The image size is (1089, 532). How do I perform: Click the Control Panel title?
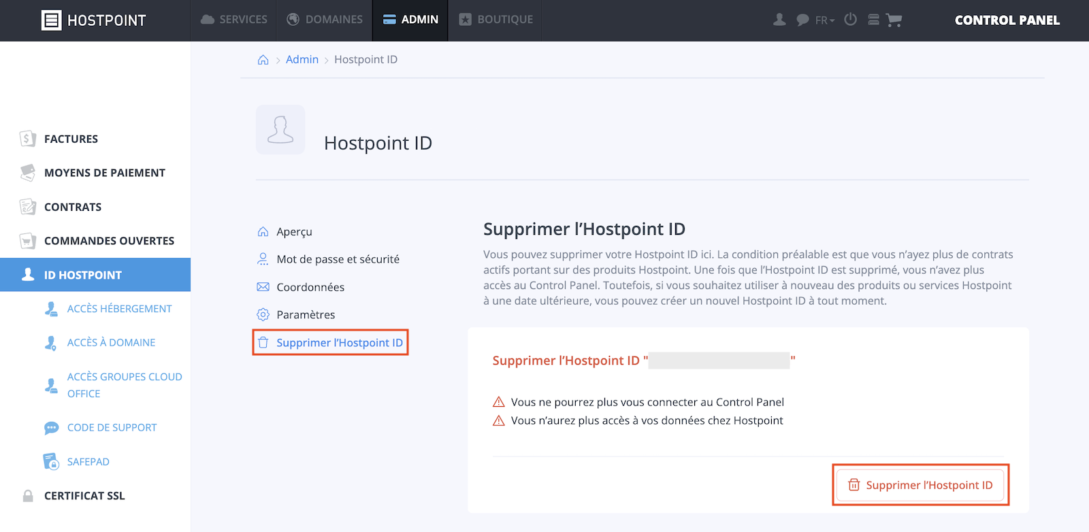(1007, 20)
